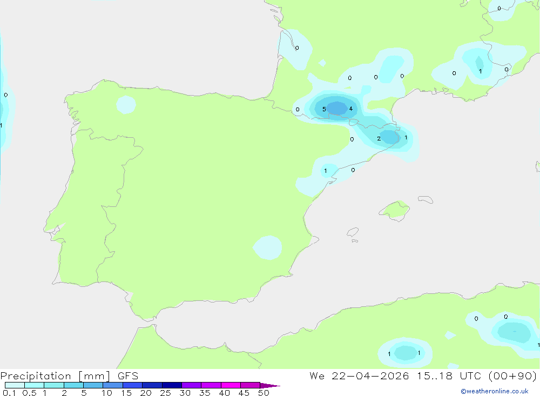Click the '35' legend scale label
Screen dimensions: 540x396
[205, 393]
